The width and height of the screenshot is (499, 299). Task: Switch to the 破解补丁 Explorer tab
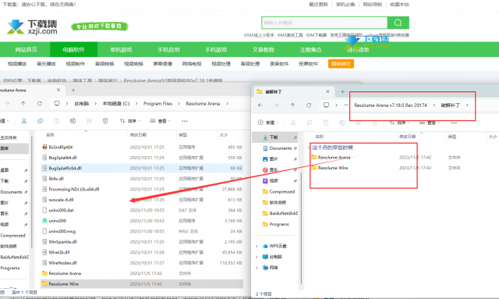(x=293, y=92)
